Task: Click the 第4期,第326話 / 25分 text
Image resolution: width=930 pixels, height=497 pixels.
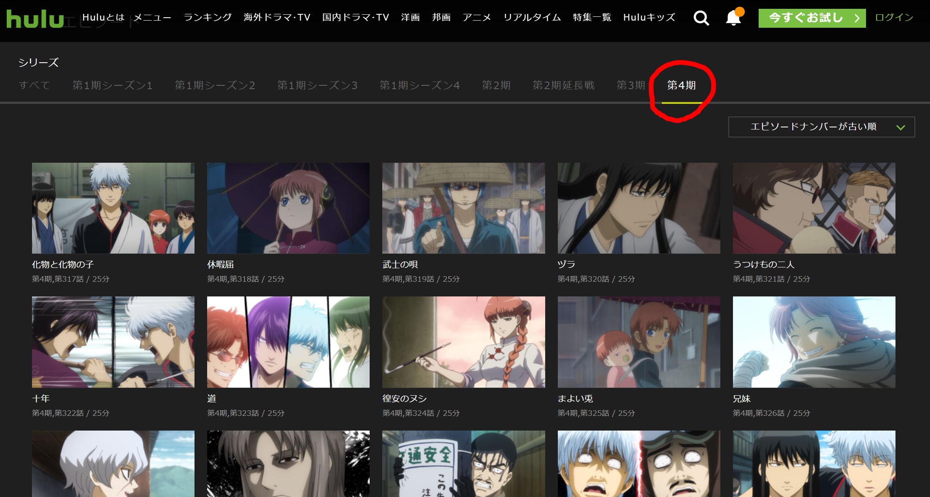Action: click(x=772, y=413)
